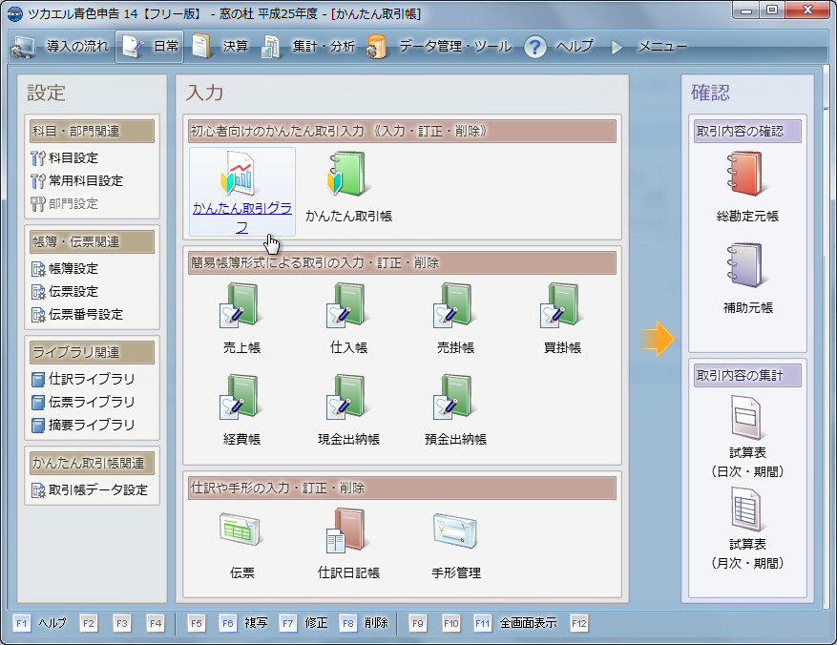837x645 pixels.
Task: Open the 売掛帳 ledger icon
Action: coord(453,305)
